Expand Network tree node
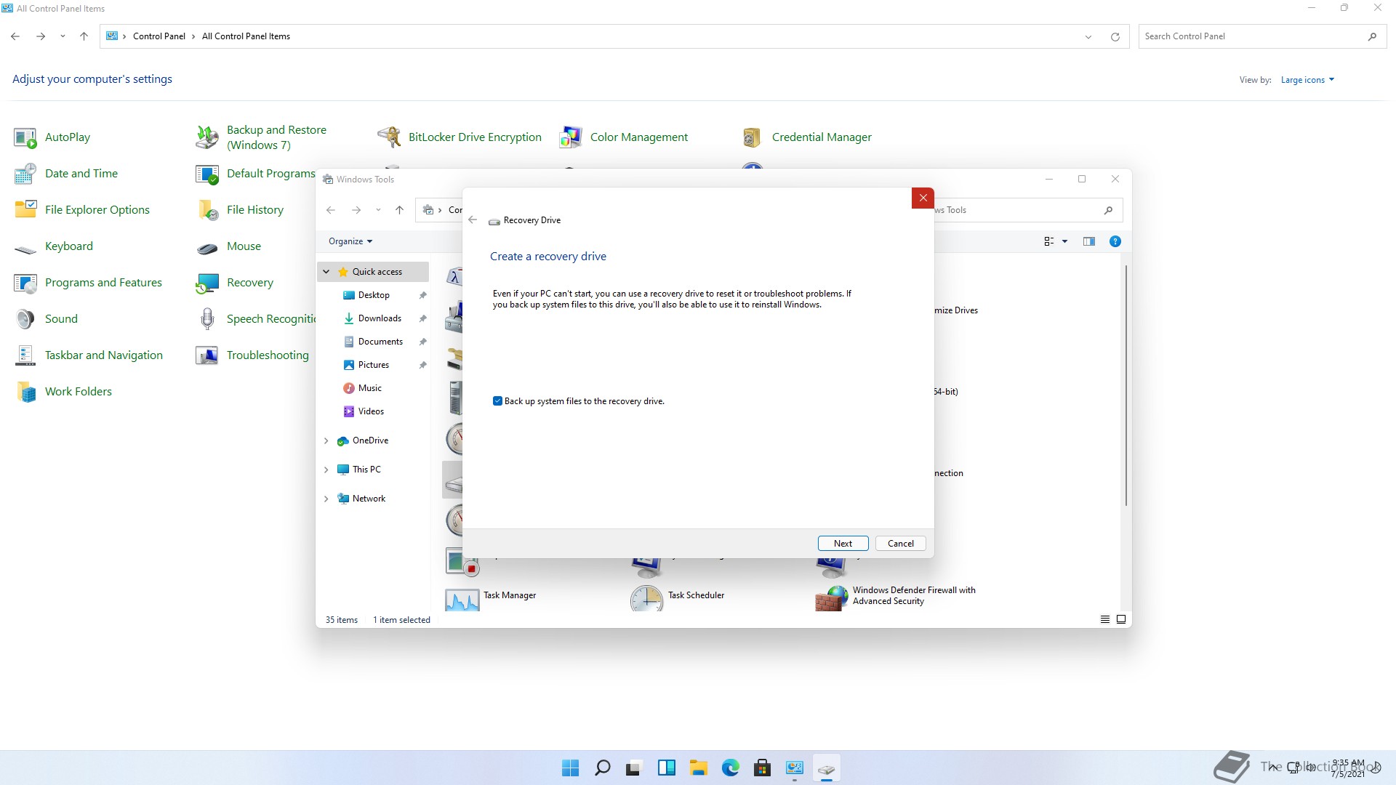 pyautogui.click(x=326, y=499)
